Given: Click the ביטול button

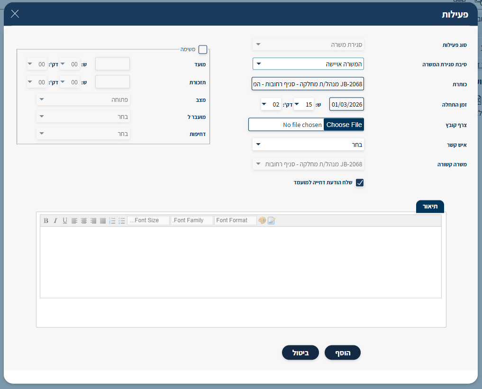Looking at the screenshot, I should 300,353.
